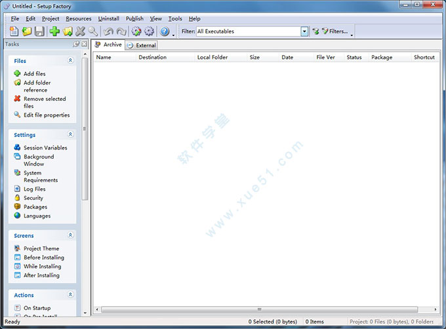Viewport: 446px width, 329px height.
Task: Click Add files link
Action: pos(34,73)
